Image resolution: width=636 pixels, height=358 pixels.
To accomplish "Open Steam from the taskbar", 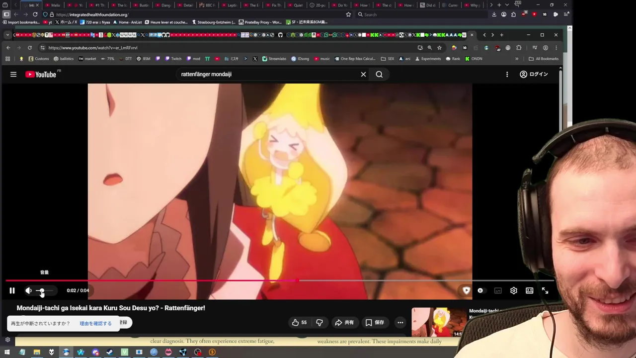I will pyautogui.click(x=110, y=352).
